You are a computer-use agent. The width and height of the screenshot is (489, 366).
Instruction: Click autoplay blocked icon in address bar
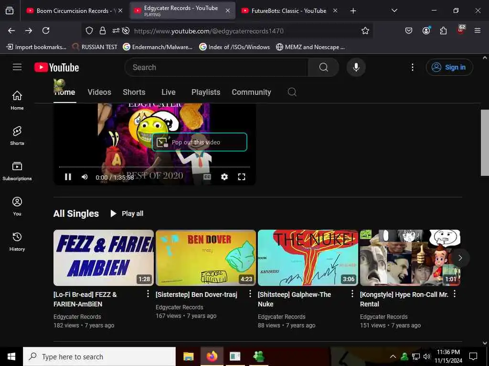pyautogui.click(x=126, y=30)
